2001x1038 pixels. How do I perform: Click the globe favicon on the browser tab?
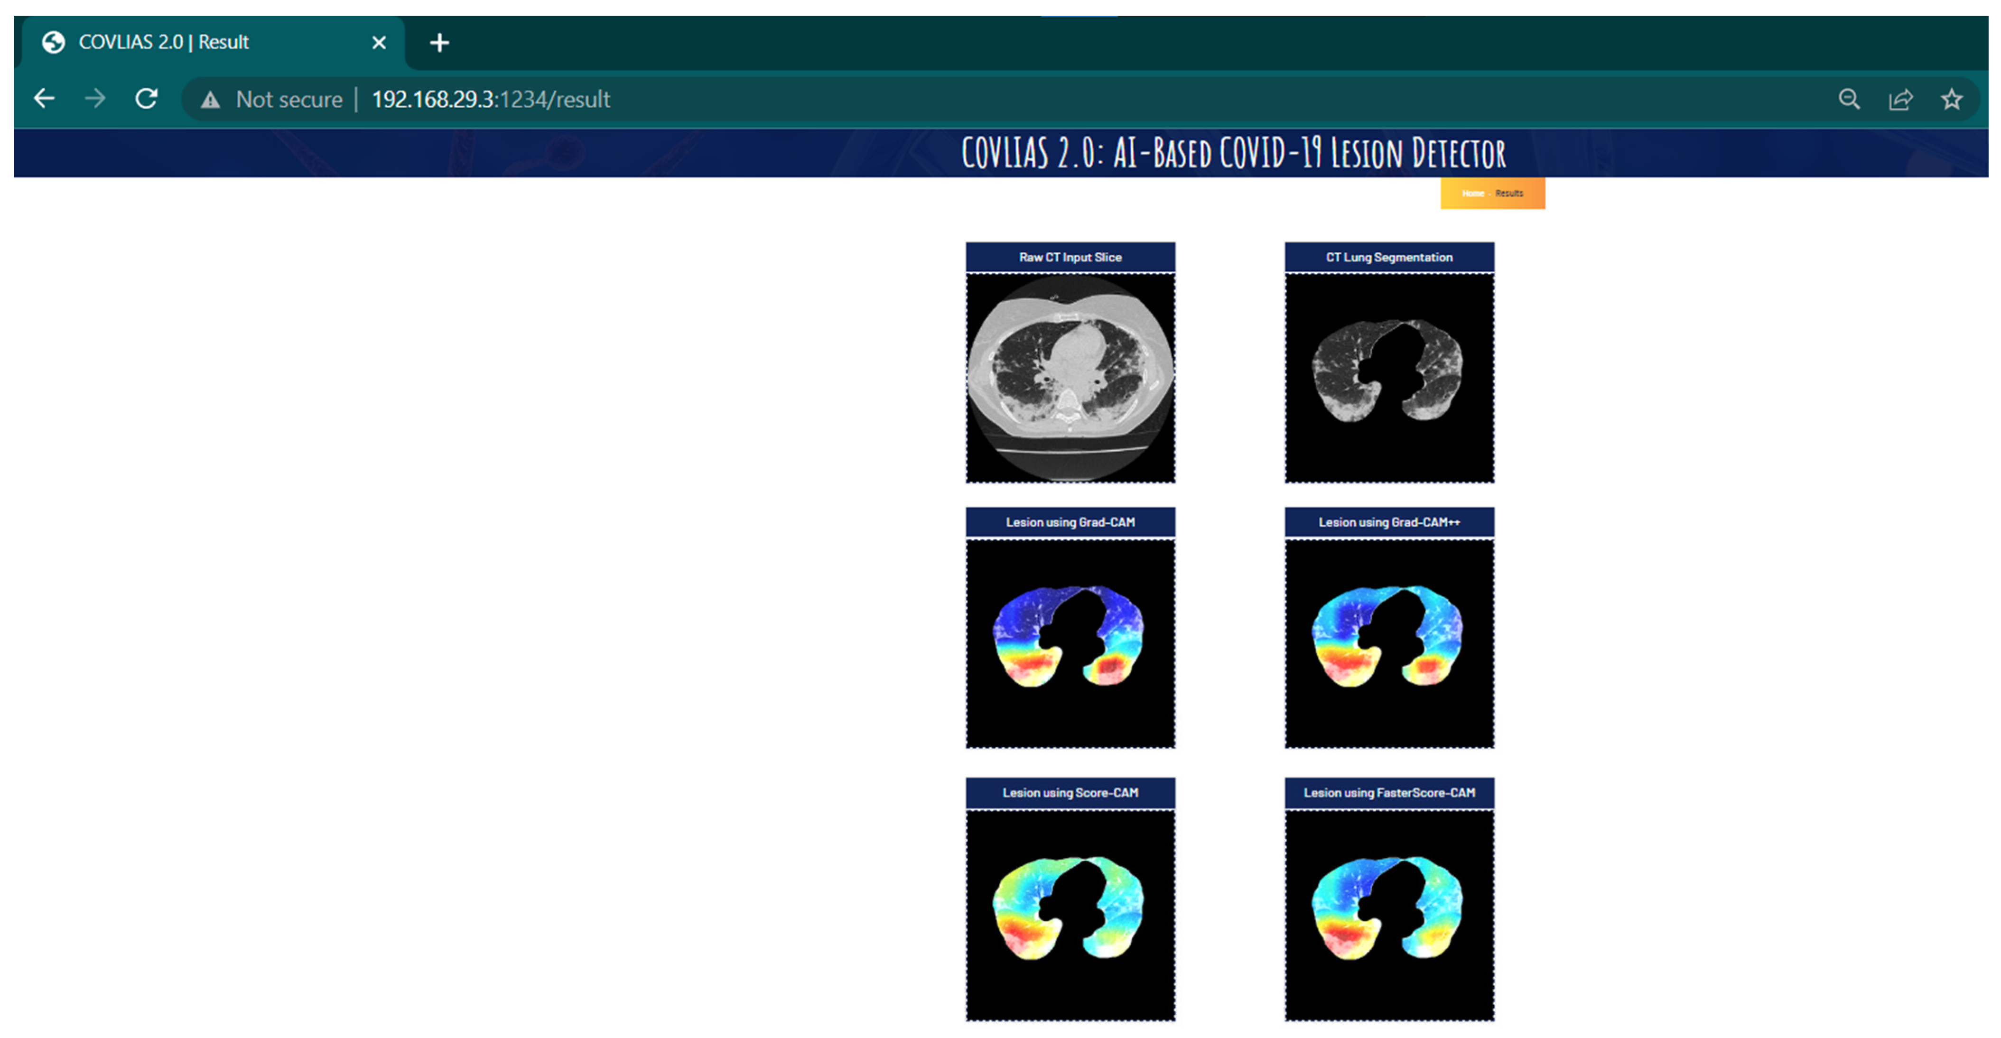[x=53, y=43]
